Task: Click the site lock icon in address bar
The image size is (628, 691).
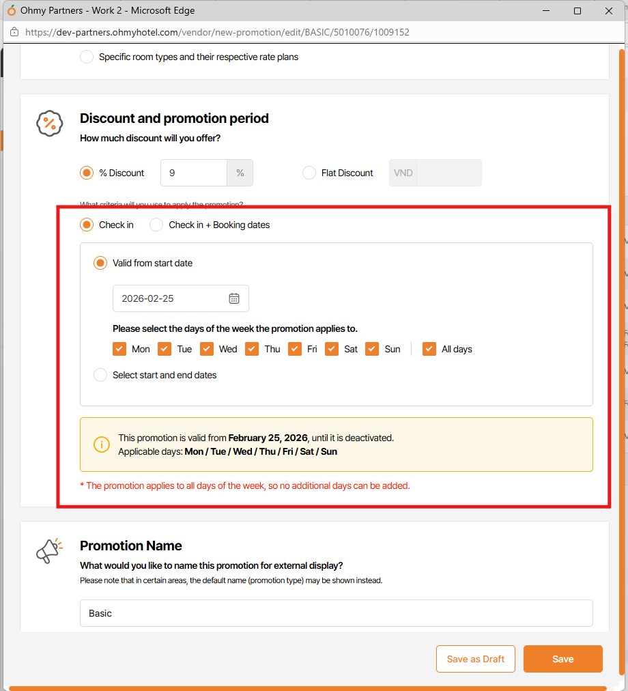Action: (14, 32)
